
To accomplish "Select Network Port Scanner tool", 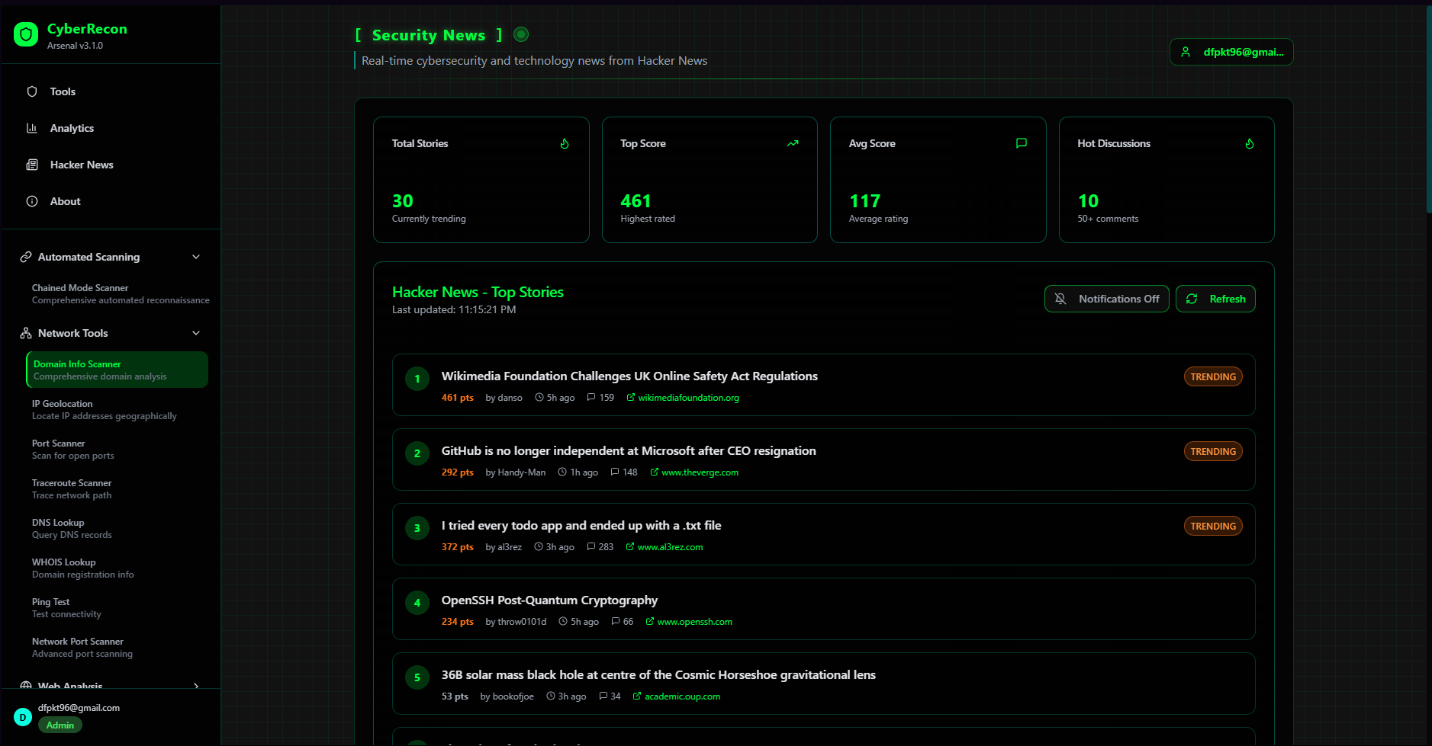I will (117, 647).
